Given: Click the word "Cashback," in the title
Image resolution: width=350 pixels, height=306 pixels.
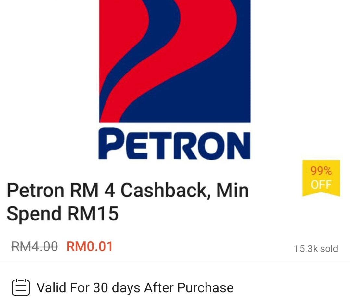Looking at the screenshot, I should tap(166, 191).
